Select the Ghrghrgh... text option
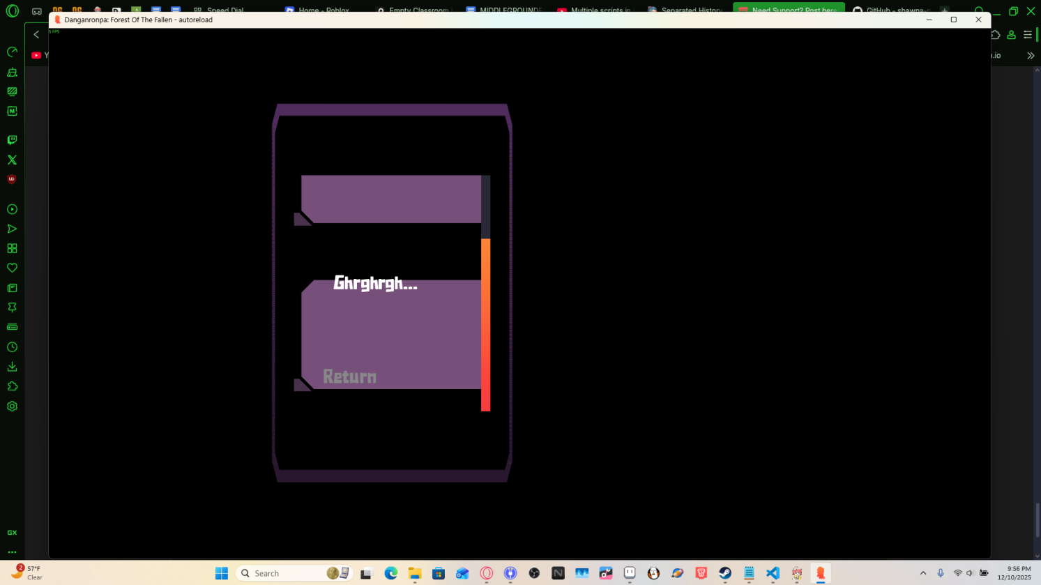1041x585 pixels. click(x=375, y=283)
